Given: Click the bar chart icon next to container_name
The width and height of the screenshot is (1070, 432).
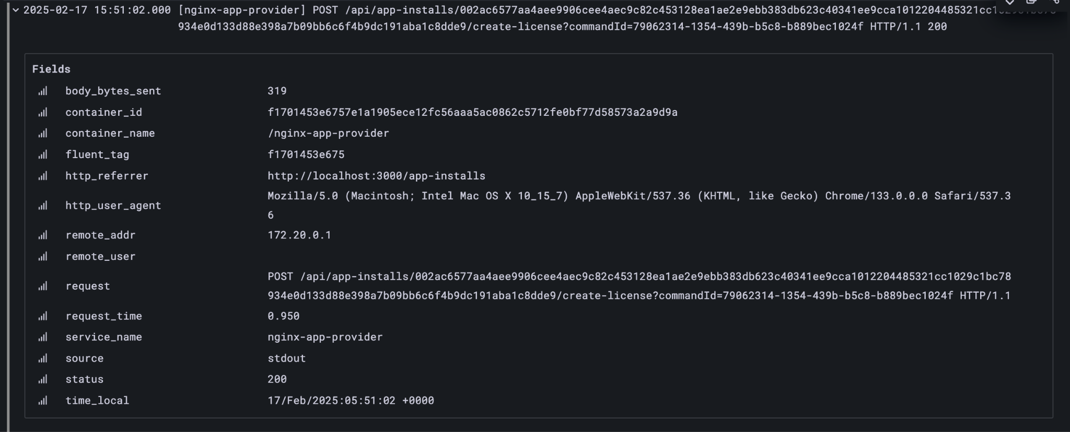Looking at the screenshot, I should [x=43, y=133].
